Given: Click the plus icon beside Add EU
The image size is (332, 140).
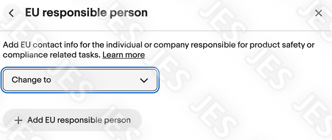Looking at the screenshot, I should 18,120.
